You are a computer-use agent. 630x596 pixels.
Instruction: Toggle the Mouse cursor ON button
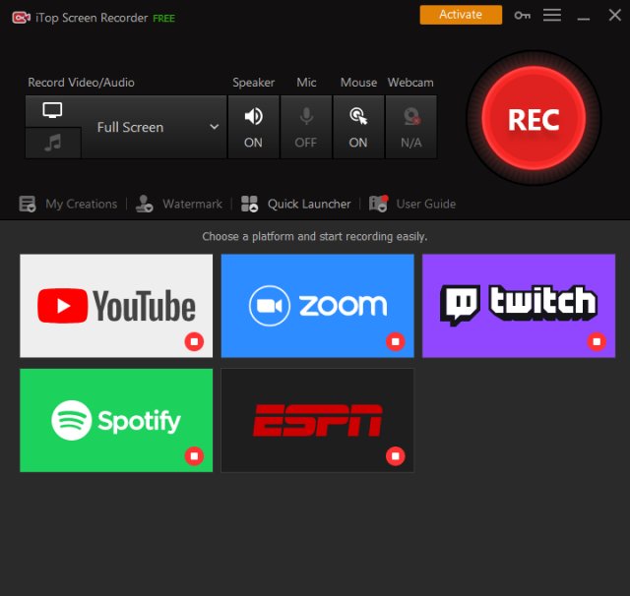click(x=358, y=127)
